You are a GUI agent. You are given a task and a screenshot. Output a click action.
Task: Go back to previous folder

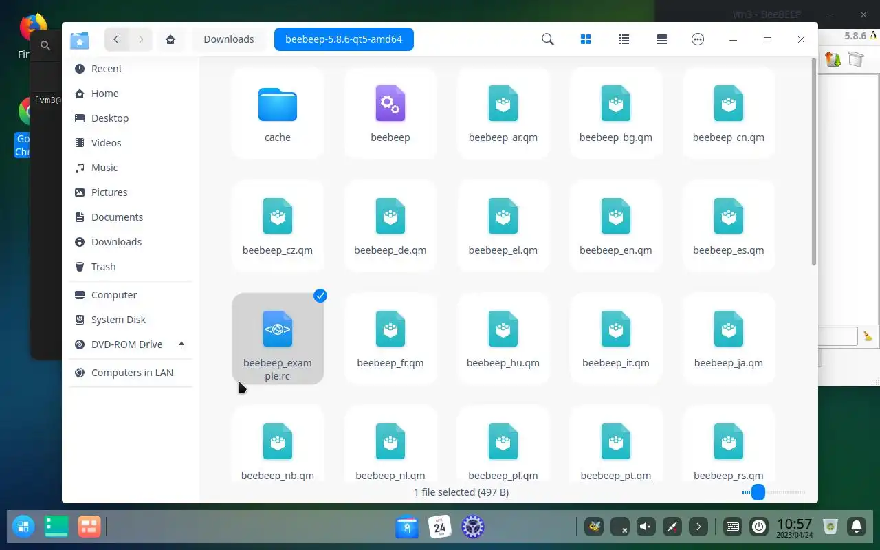tap(116, 39)
